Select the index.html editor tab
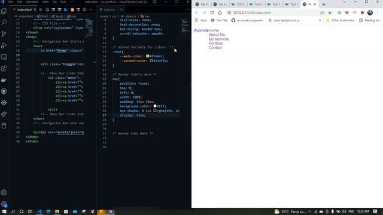The width and height of the screenshot is (383, 215). pos(24,10)
